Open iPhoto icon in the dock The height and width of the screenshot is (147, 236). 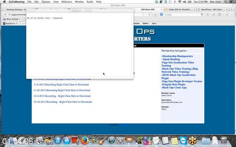click(x=49, y=141)
